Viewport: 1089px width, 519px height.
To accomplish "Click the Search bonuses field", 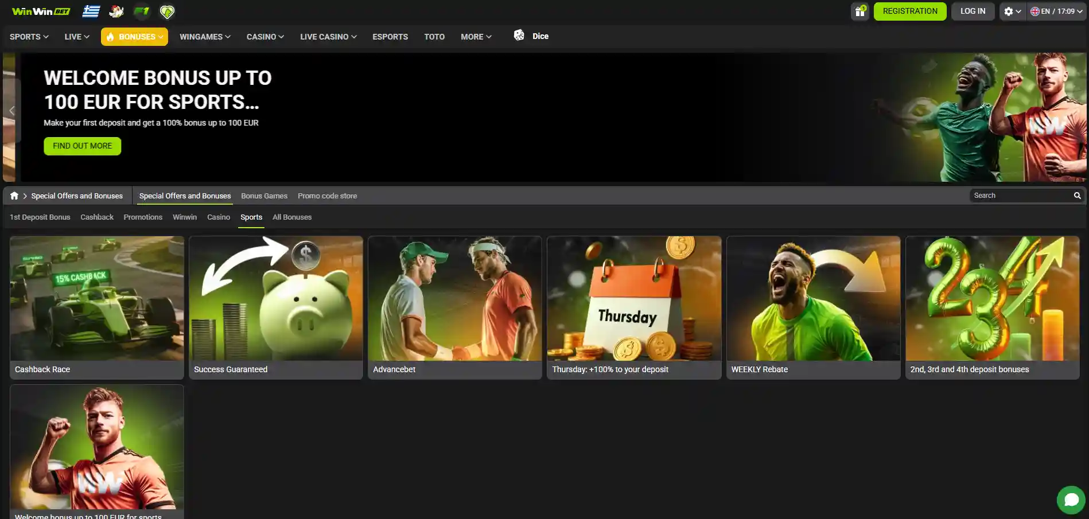I will (x=1021, y=196).
